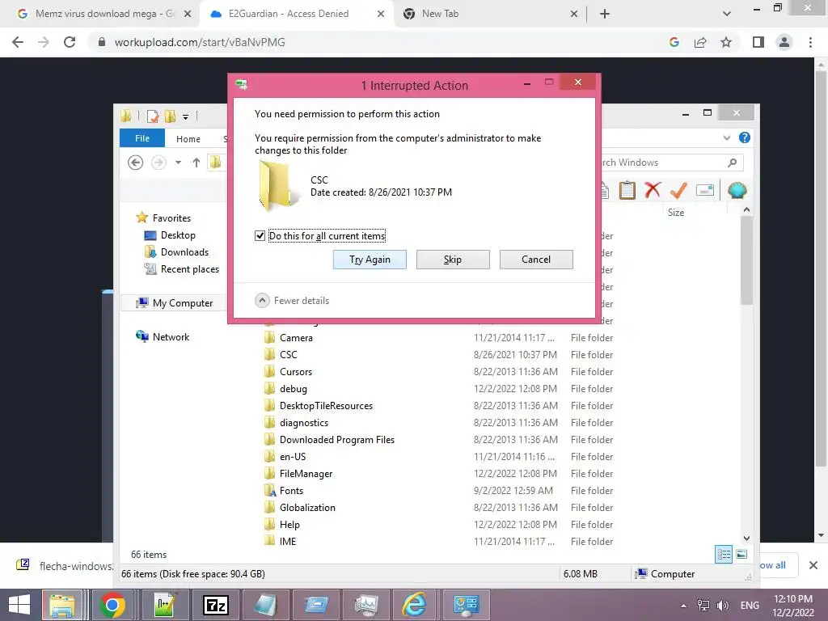Click the Skip button in dialog
This screenshot has height=621, width=828.
[453, 260]
